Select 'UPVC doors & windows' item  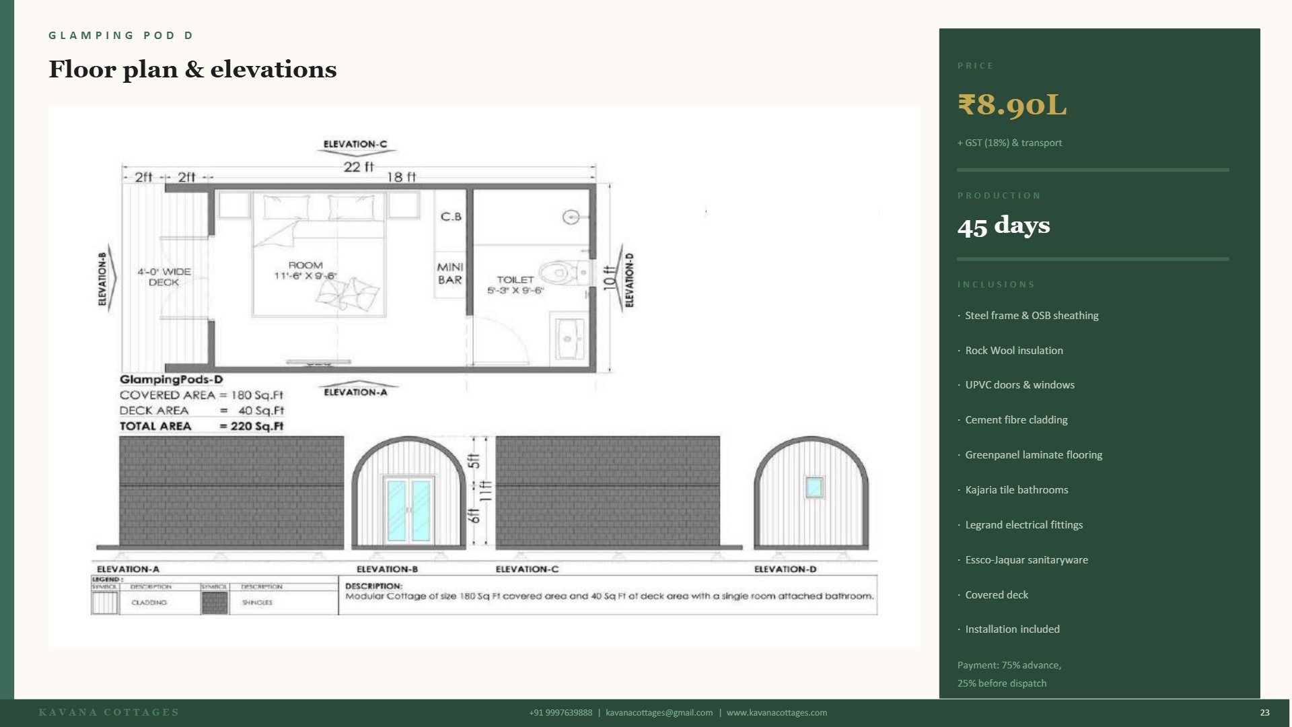click(x=1019, y=385)
